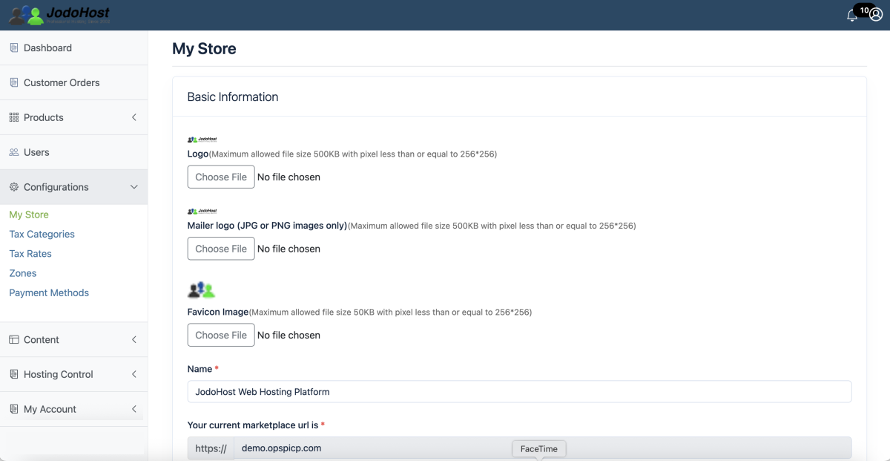This screenshot has width=890, height=461.
Task: Open the Users menu item
Action: (x=73, y=152)
